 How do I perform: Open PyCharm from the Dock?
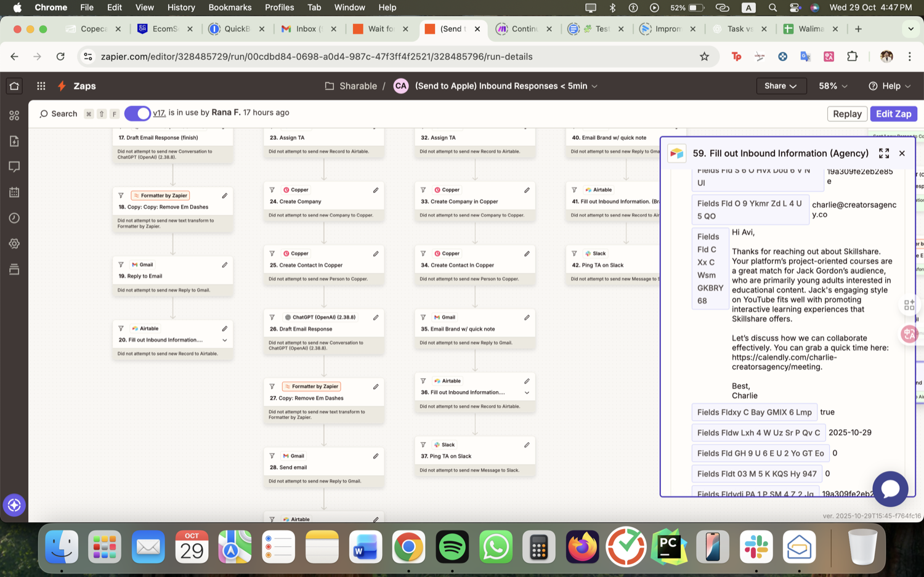pos(669,547)
